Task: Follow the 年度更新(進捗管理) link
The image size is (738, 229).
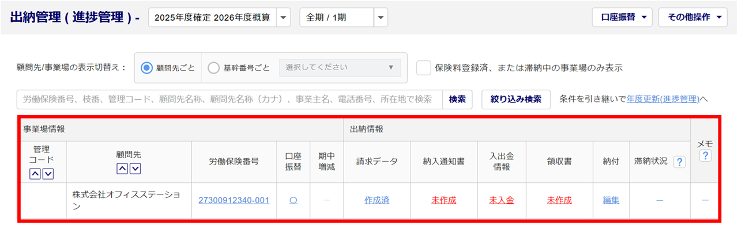Action: [x=662, y=99]
